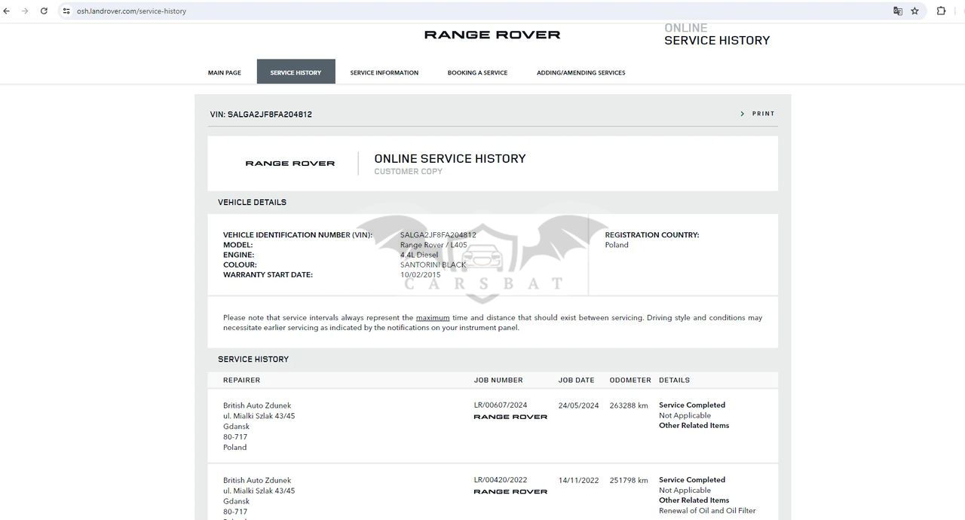This screenshot has height=520, width=965.
Task: Go to Booking a Service tab
Action: click(477, 73)
